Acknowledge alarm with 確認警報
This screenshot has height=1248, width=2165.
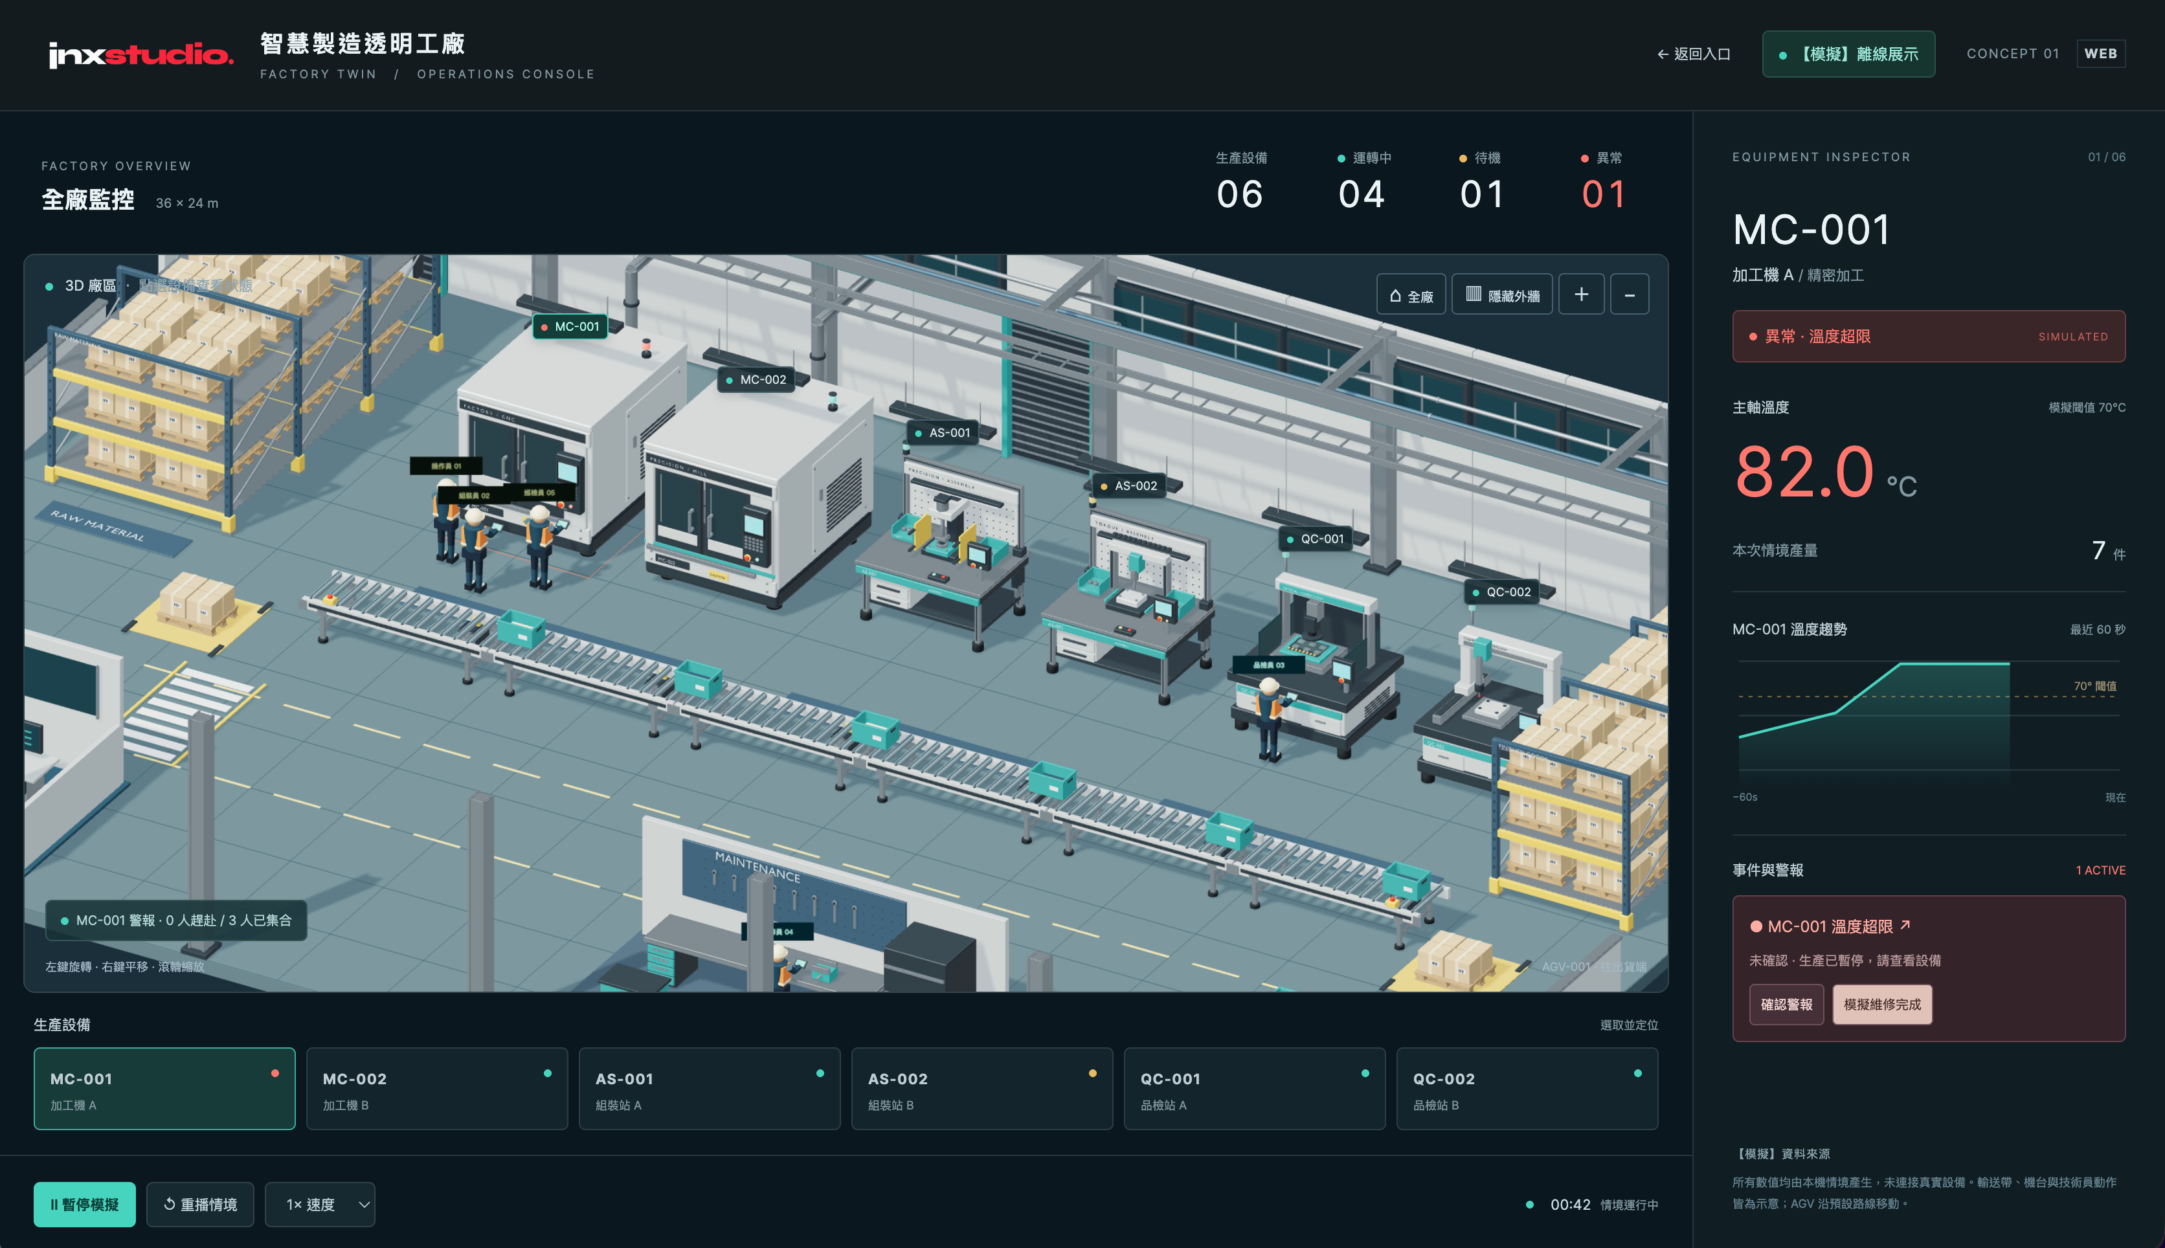(x=1786, y=1005)
